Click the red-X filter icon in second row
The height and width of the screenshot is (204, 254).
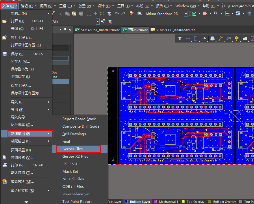(x=110, y=21)
